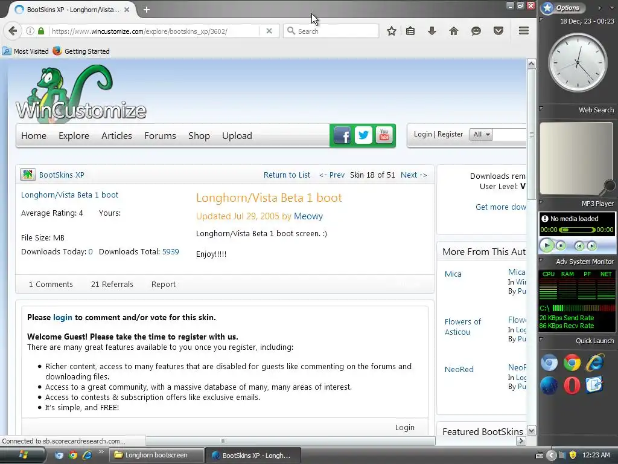
Task: Open the Report tab
Action: coord(163,285)
